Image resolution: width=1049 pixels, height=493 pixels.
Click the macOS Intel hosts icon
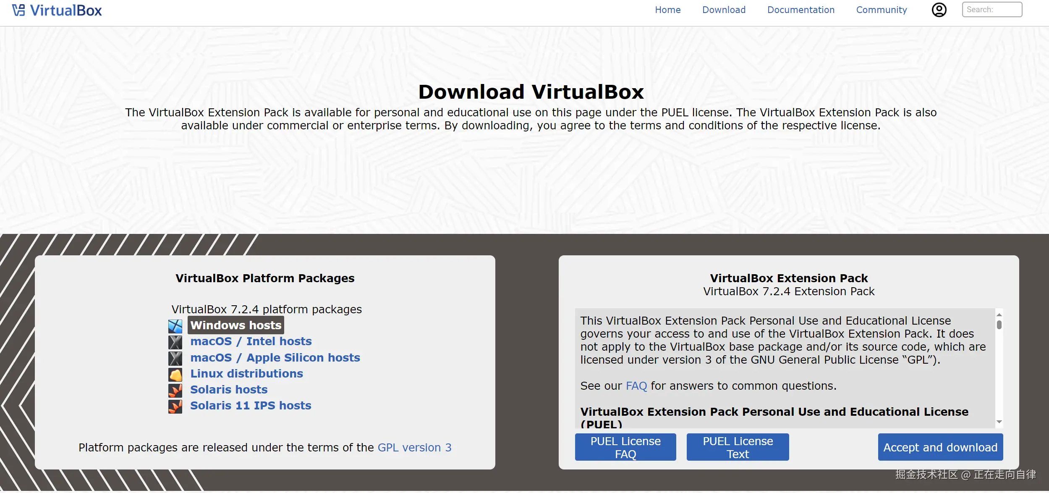pyautogui.click(x=175, y=342)
